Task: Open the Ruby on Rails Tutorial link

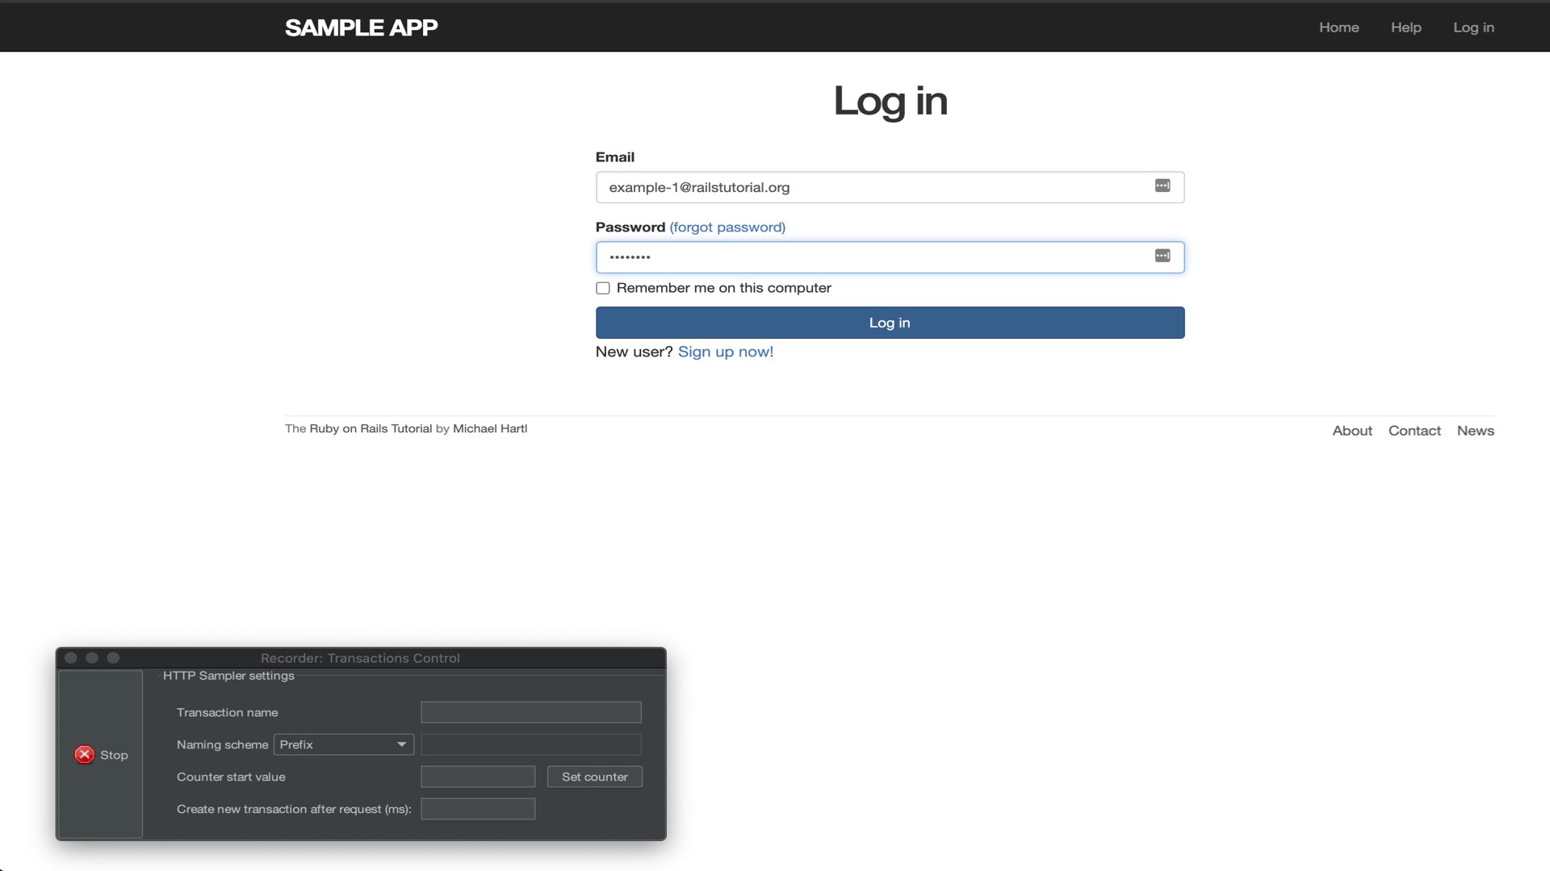Action: tap(371, 429)
